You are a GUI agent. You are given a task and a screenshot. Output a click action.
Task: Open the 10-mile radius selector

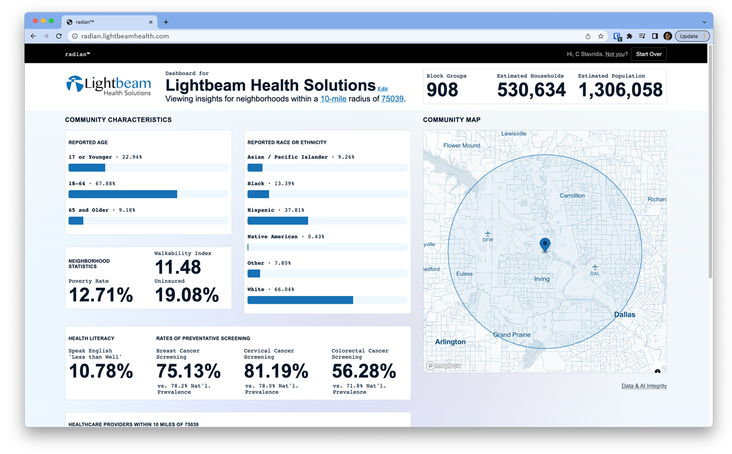[x=333, y=99]
